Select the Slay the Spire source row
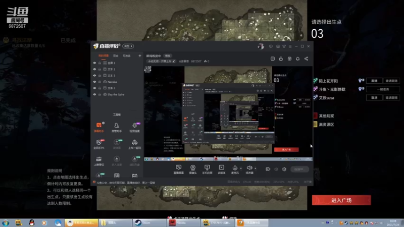The image size is (404, 227). 117,94
